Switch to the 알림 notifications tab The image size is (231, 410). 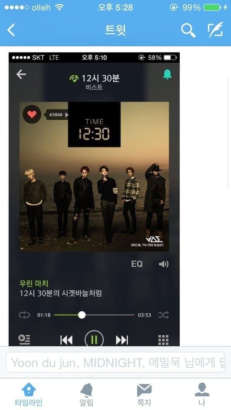[87, 394]
